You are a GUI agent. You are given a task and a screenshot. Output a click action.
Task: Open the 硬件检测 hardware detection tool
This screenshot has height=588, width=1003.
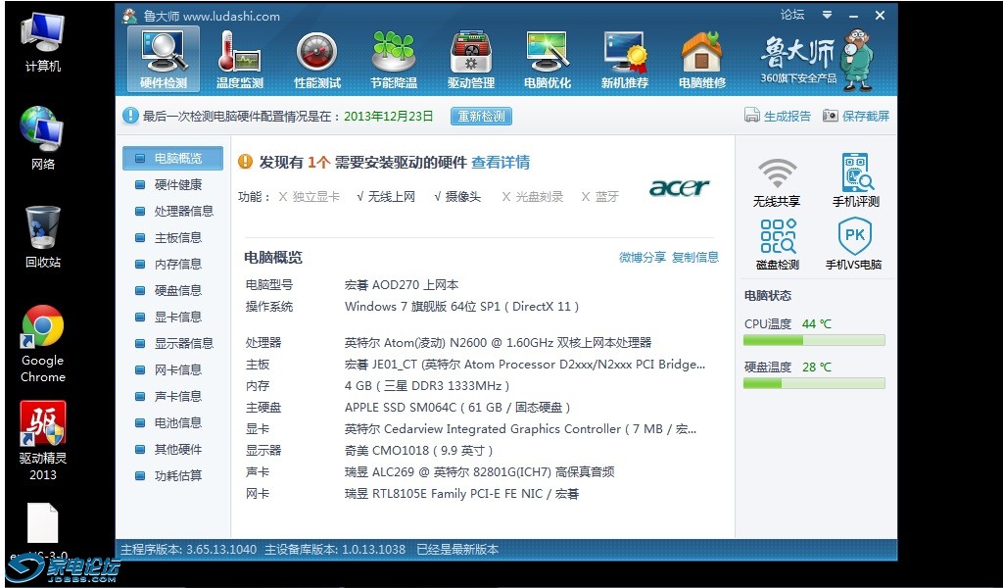tap(164, 59)
